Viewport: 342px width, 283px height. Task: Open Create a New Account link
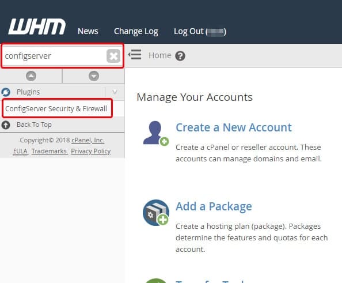click(x=234, y=127)
